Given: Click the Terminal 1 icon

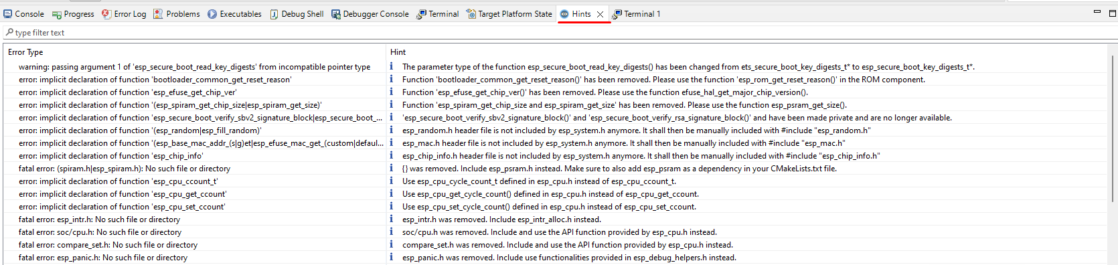Looking at the screenshot, I should tap(617, 14).
